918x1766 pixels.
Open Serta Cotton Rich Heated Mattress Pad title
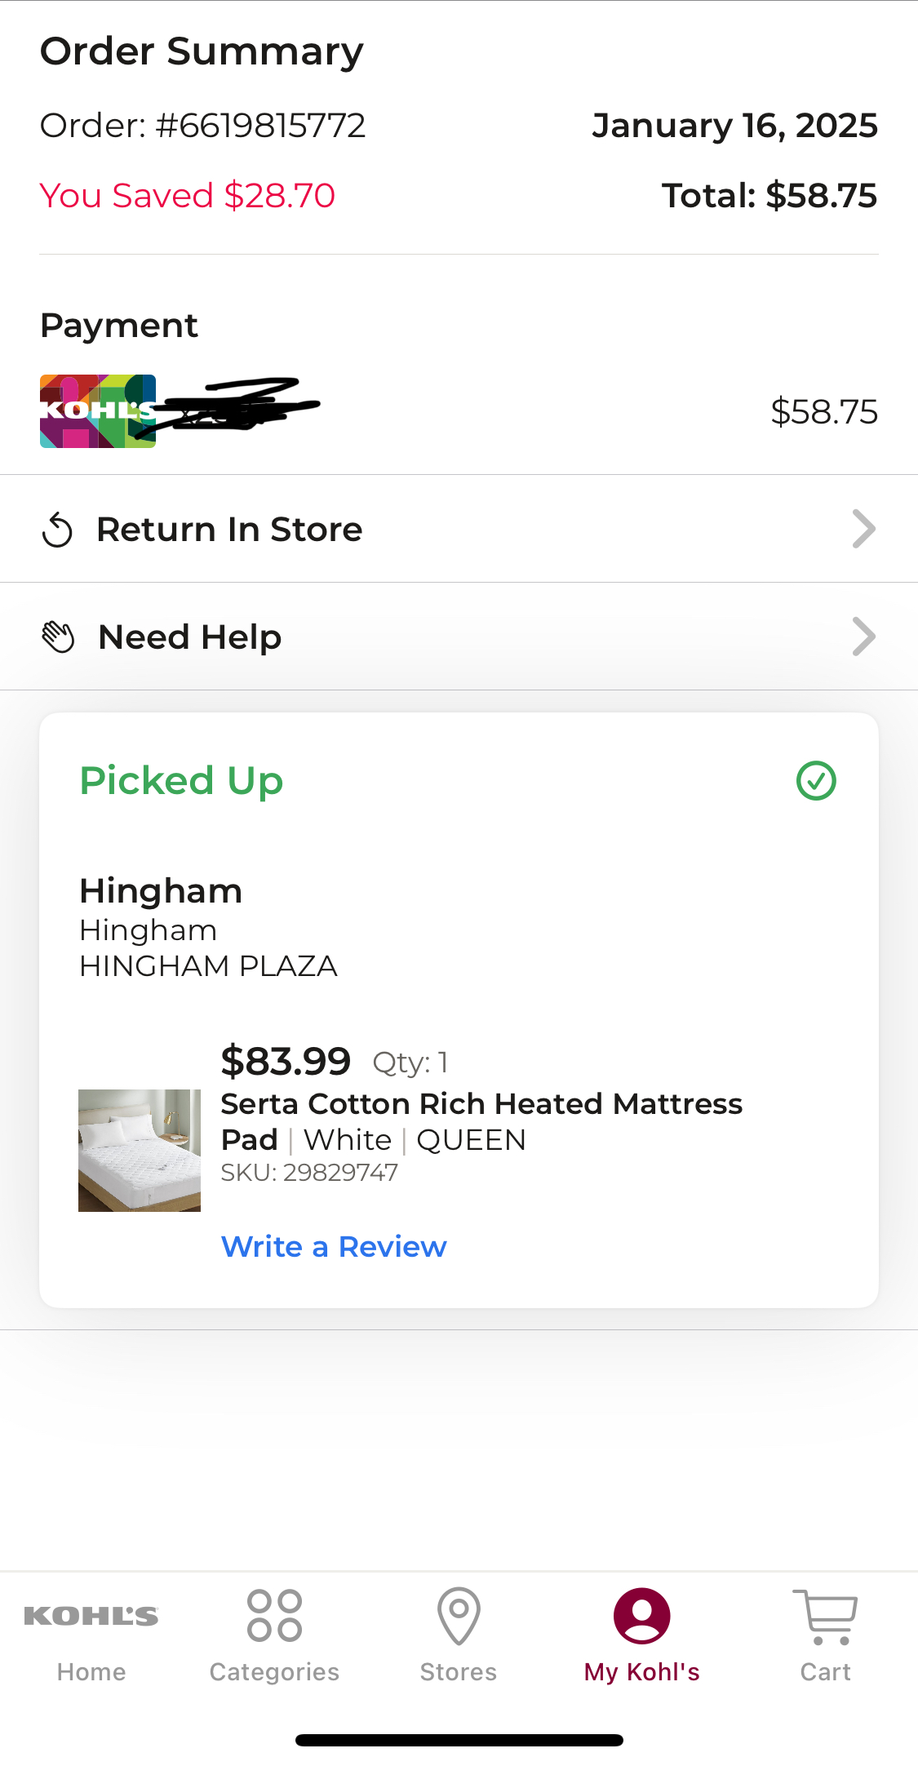click(x=481, y=1121)
